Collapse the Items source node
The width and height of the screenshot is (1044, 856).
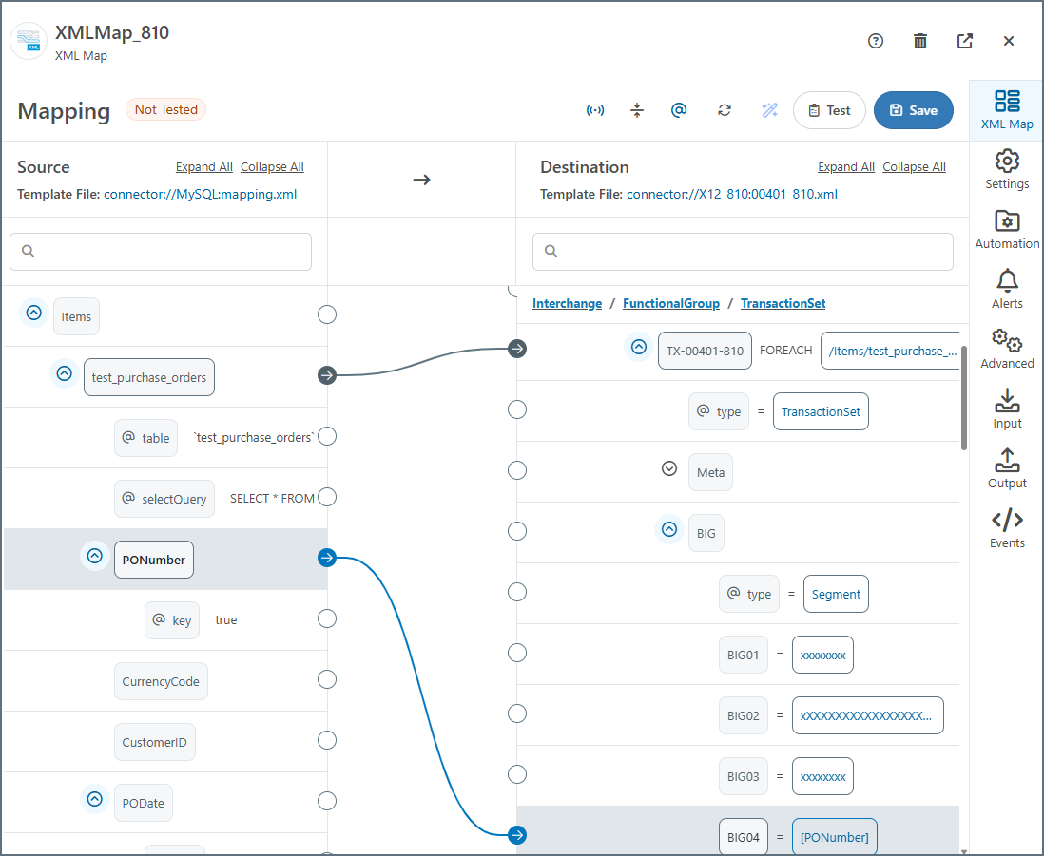coord(34,313)
